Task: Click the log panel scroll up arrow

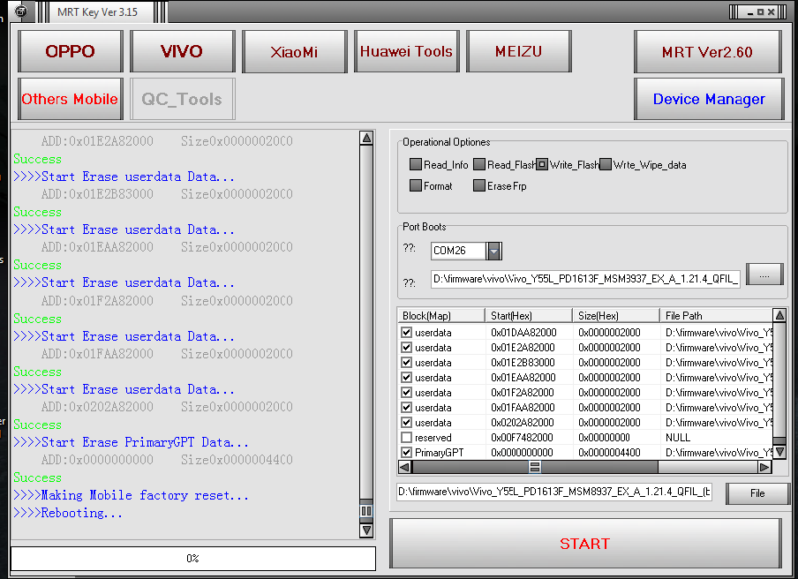Action: tap(366, 138)
